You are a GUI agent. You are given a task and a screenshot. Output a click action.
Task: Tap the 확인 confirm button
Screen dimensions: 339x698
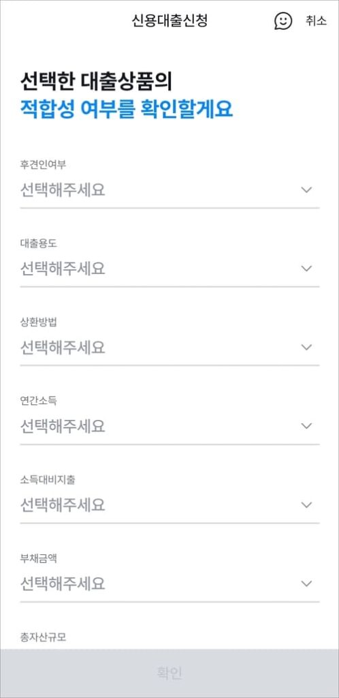point(169,673)
